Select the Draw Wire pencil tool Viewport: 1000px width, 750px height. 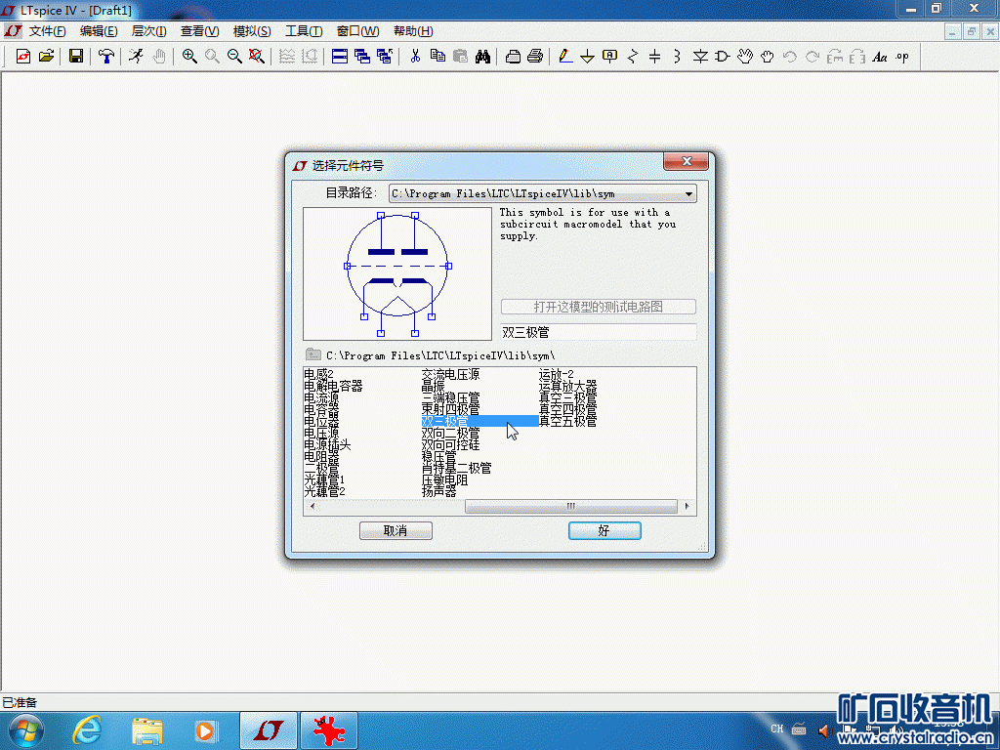[x=565, y=56]
